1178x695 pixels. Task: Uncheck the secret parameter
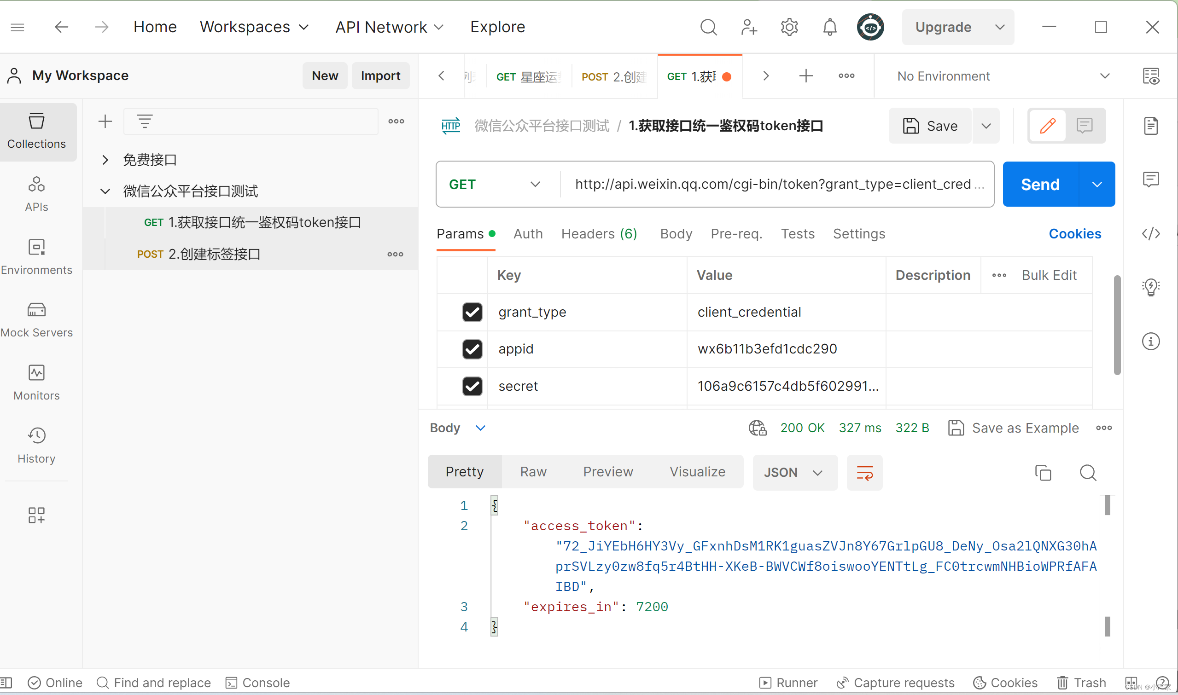tap(472, 386)
